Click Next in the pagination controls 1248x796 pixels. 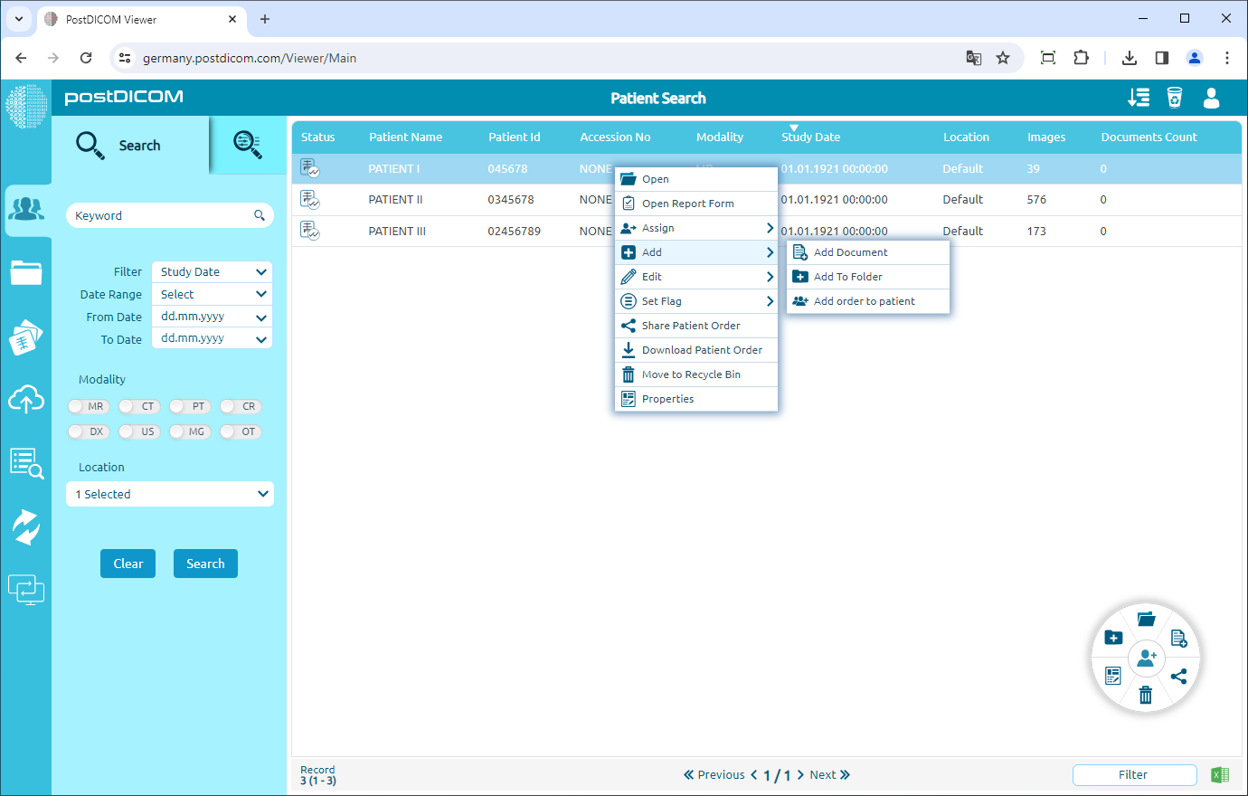[x=823, y=774]
